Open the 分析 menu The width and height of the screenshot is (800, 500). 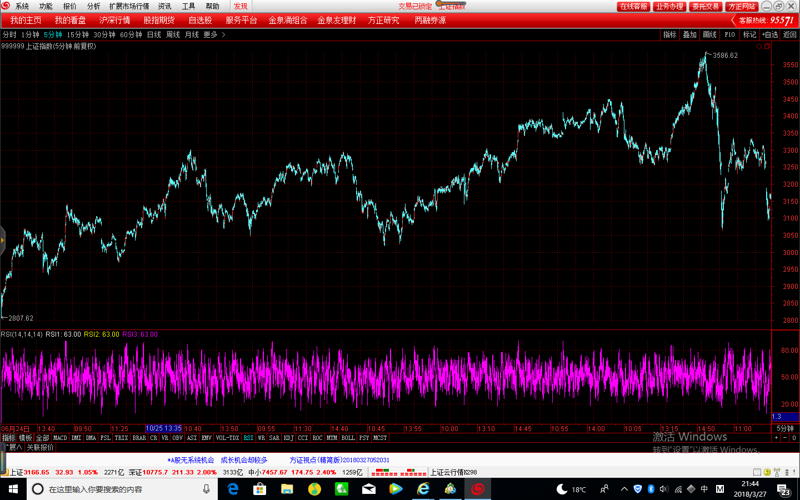click(x=93, y=6)
